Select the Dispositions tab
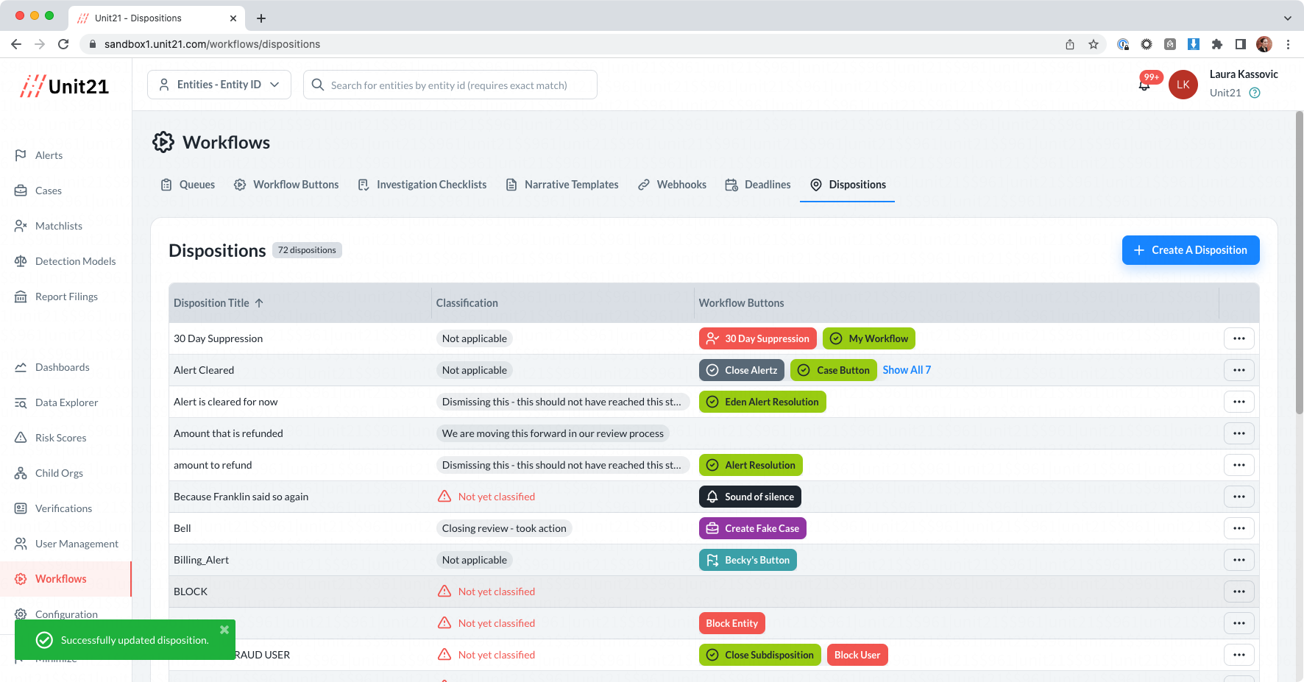 point(848,185)
